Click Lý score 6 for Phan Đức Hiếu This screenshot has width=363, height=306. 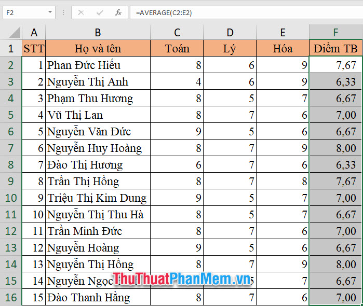pos(230,65)
